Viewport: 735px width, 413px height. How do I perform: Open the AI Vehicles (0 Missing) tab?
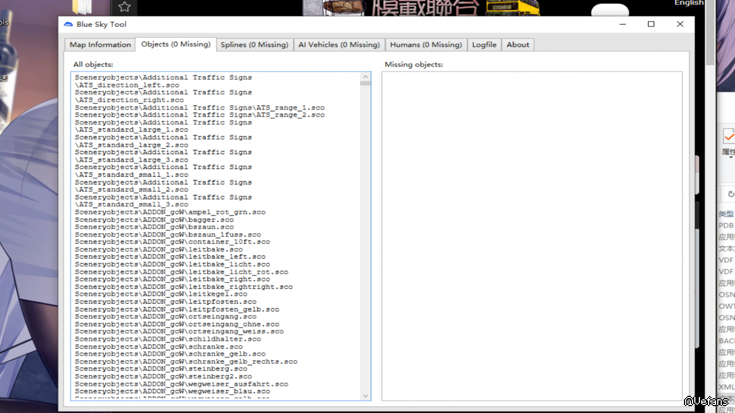(339, 45)
